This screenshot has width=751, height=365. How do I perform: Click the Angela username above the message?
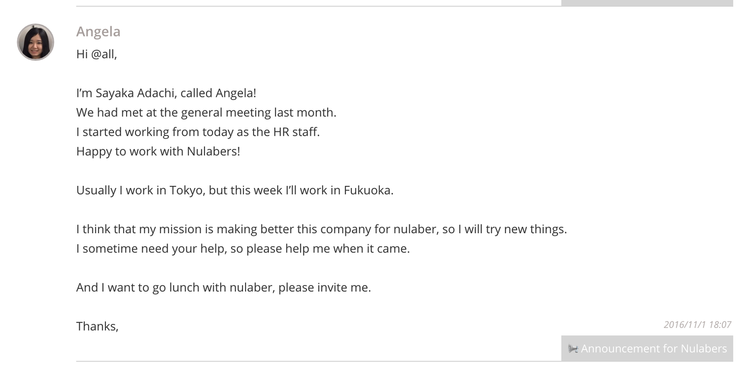[x=98, y=31]
